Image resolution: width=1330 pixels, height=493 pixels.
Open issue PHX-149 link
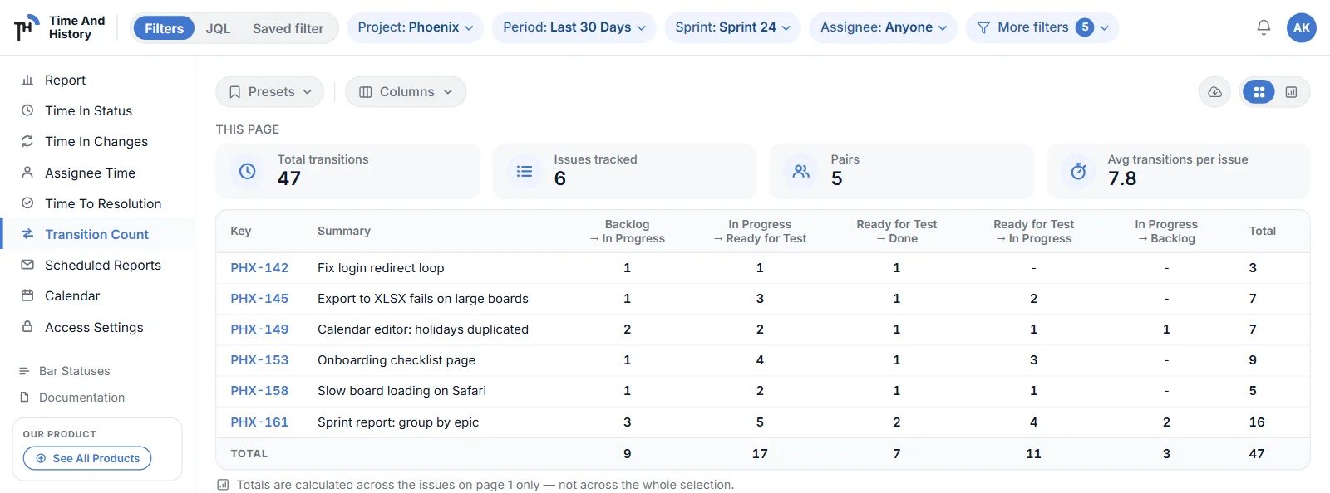[259, 329]
